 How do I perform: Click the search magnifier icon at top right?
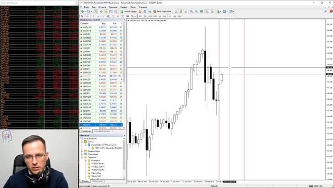pyautogui.click(x=326, y=11)
